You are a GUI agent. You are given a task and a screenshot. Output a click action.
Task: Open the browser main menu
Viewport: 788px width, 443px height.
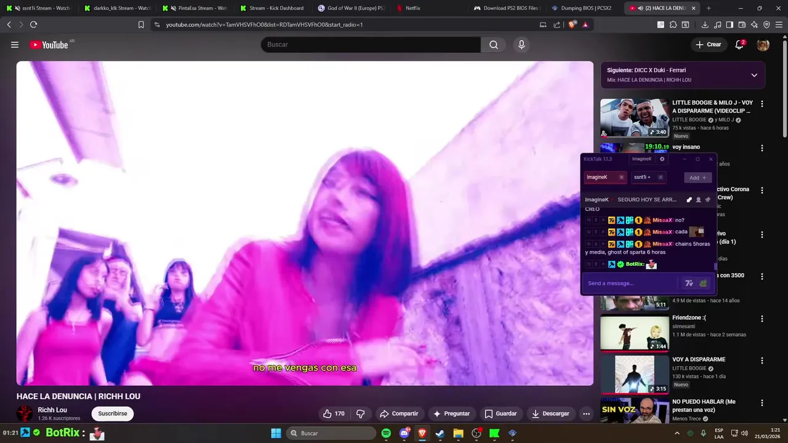click(x=779, y=25)
